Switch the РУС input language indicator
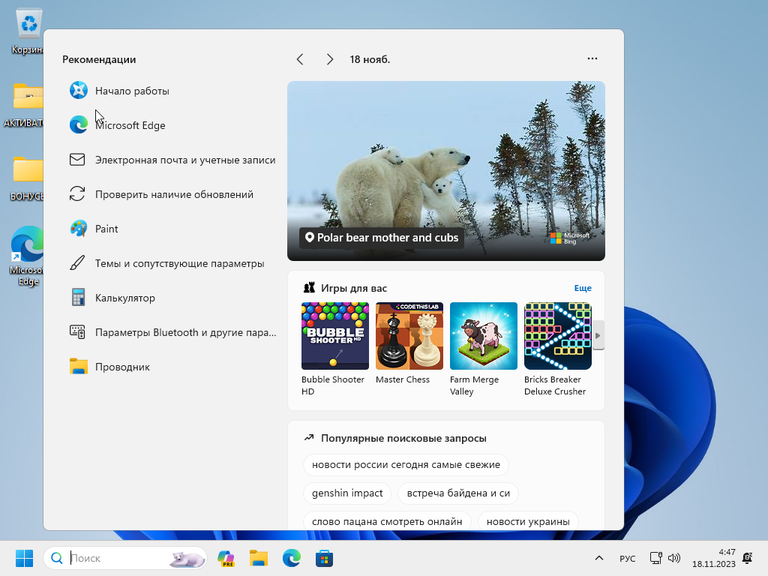 tap(628, 558)
